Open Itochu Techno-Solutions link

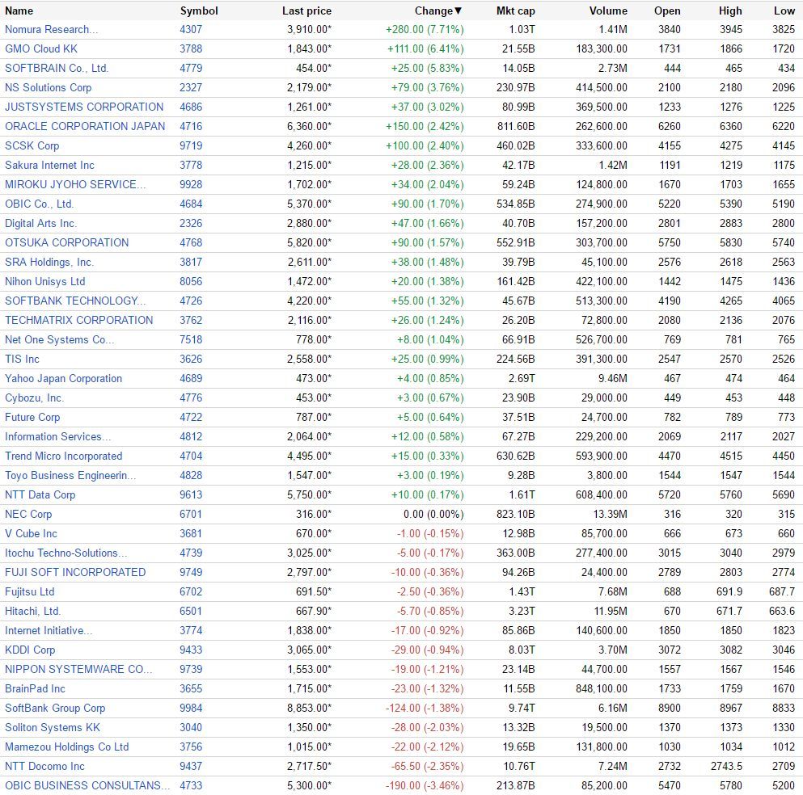(66, 554)
